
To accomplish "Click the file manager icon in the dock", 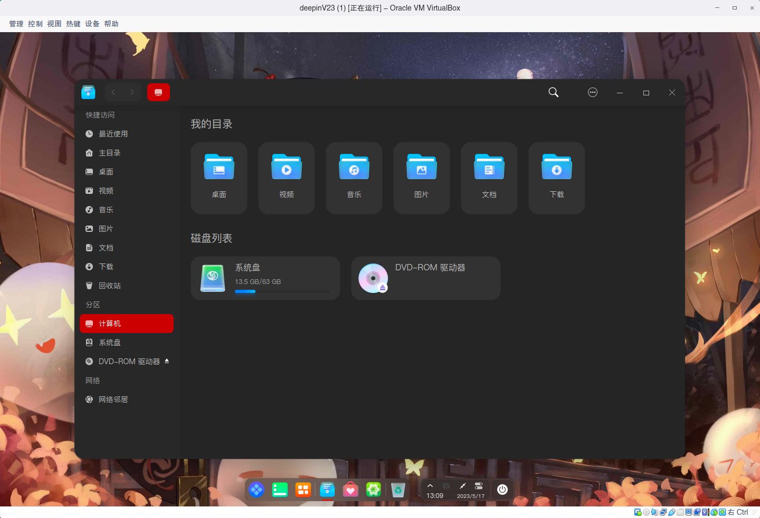I will [x=327, y=490].
